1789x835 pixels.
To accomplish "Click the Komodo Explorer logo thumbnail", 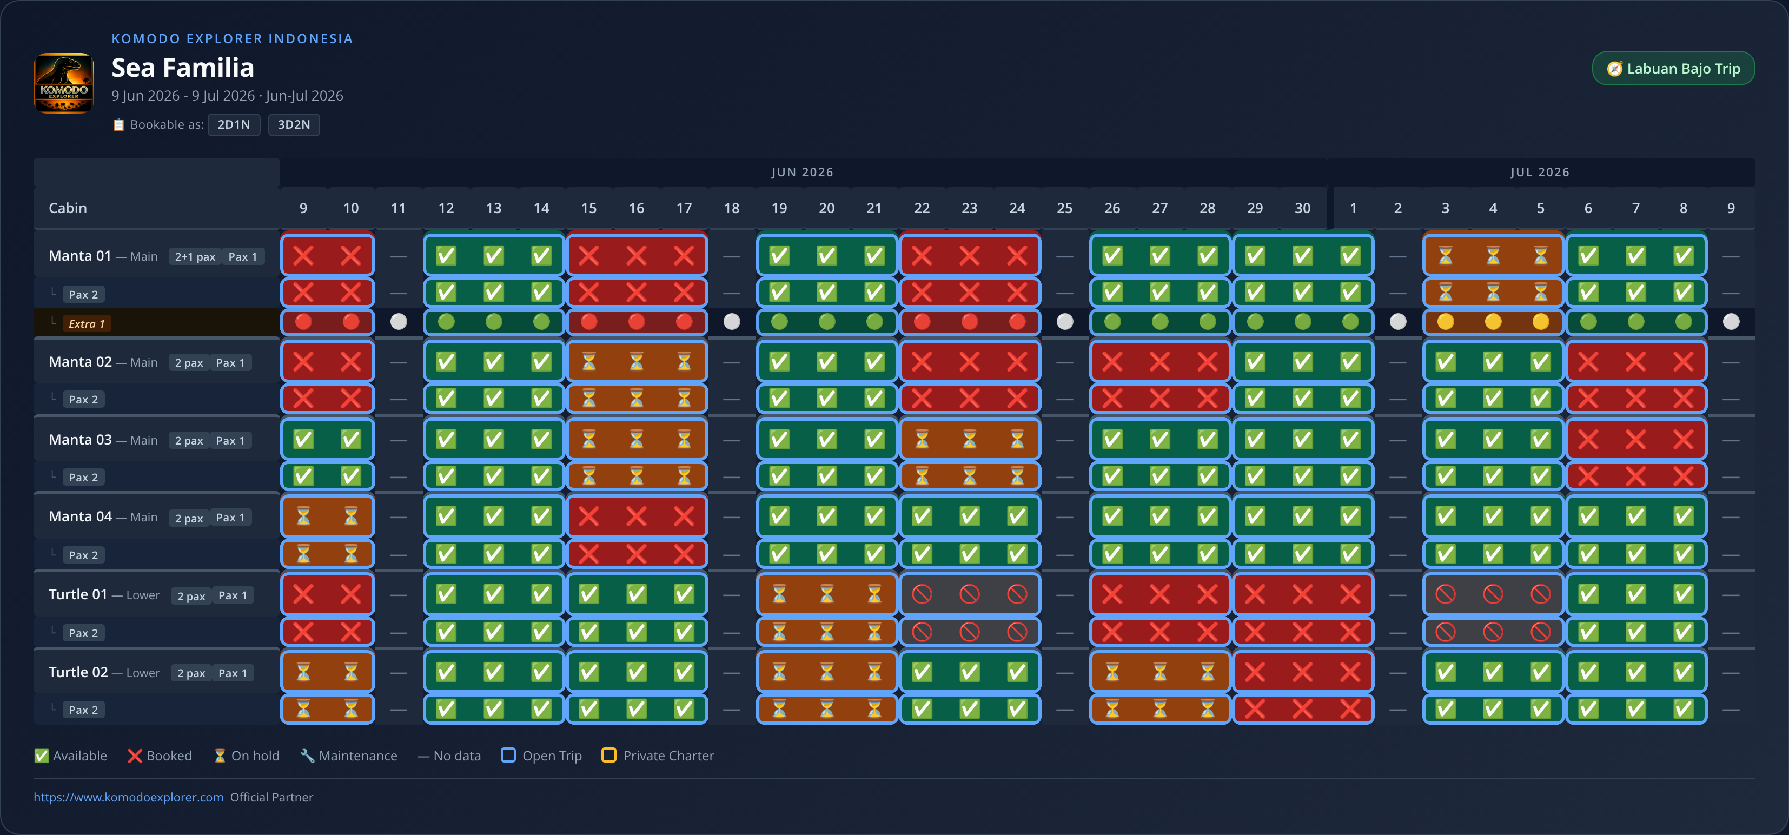I will (x=64, y=83).
